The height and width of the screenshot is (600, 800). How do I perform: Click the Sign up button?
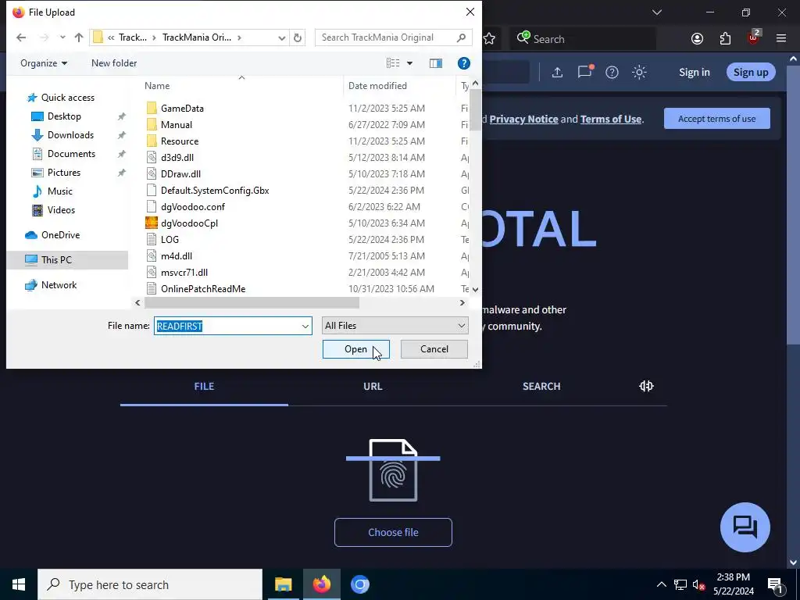click(x=751, y=72)
